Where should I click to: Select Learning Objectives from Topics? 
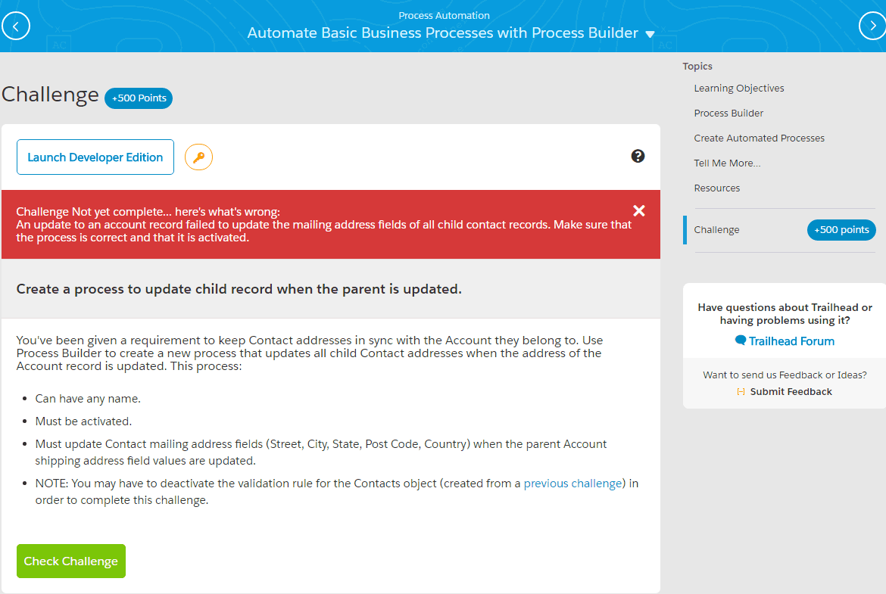point(738,88)
